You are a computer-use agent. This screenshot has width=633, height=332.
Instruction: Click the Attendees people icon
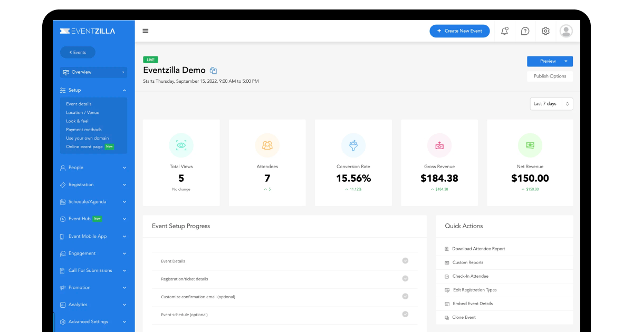click(267, 145)
